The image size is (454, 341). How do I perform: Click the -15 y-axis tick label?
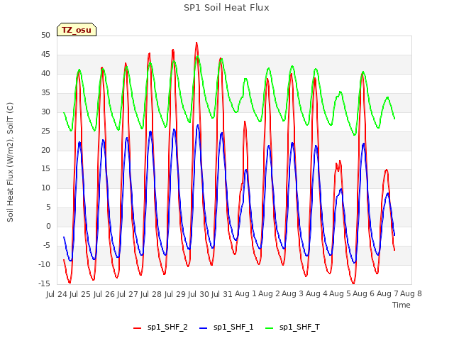tap(44, 284)
